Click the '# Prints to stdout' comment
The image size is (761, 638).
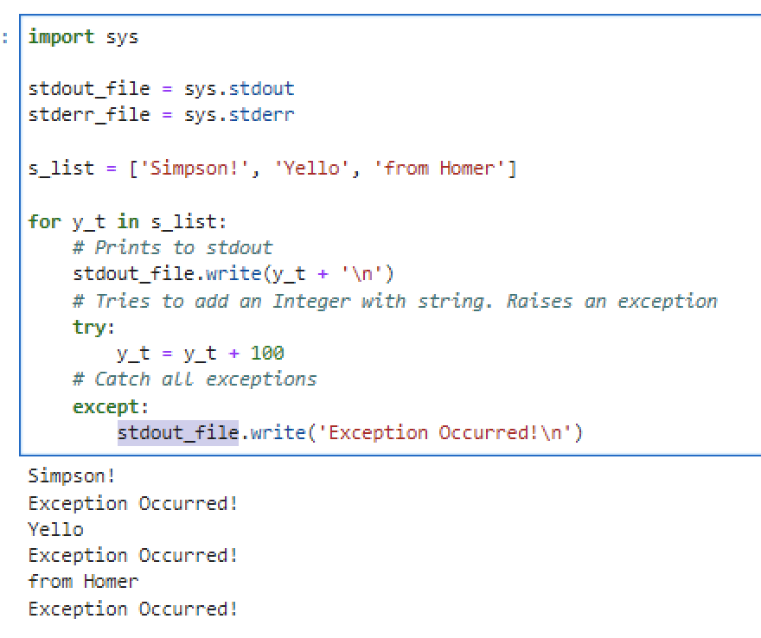[172, 248]
